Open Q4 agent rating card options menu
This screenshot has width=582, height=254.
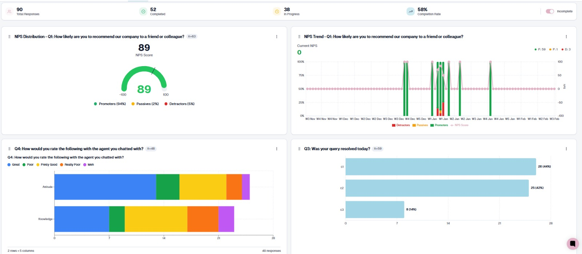pos(276,149)
